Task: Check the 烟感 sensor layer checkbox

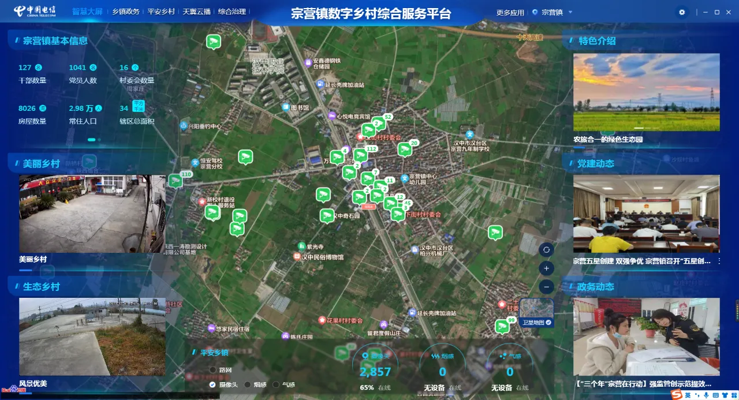Action: (x=248, y=384)
